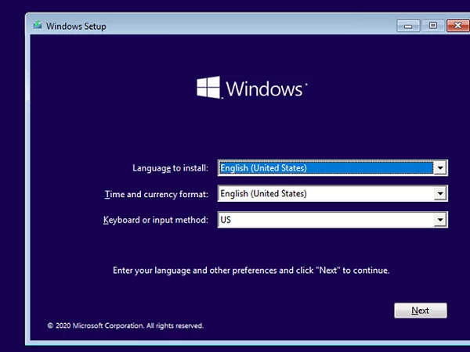
Task: Close the Windows Setup window
Action: click(457, 26)
